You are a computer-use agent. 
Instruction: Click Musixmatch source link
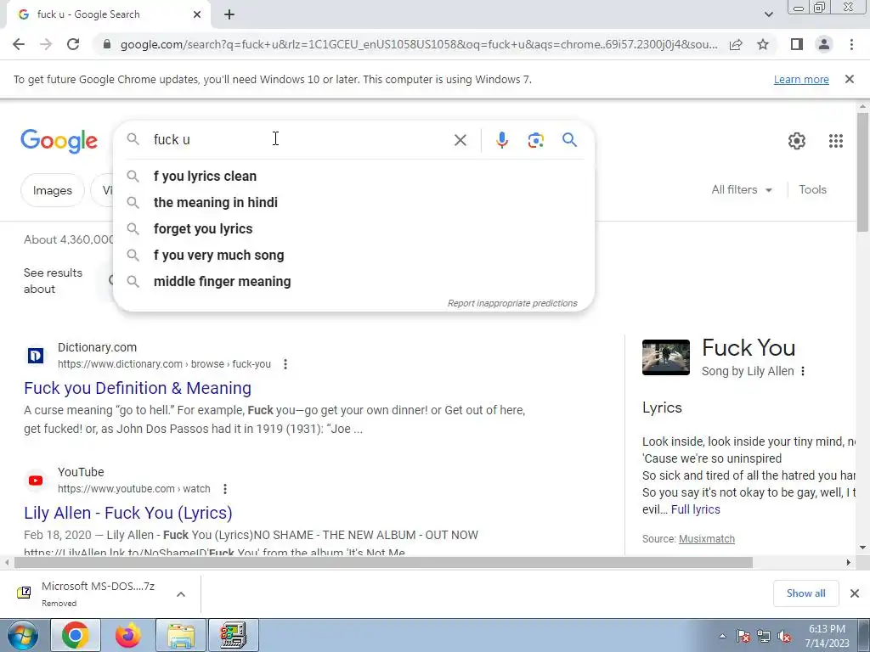pyautogui.click(x=706, y=539)
